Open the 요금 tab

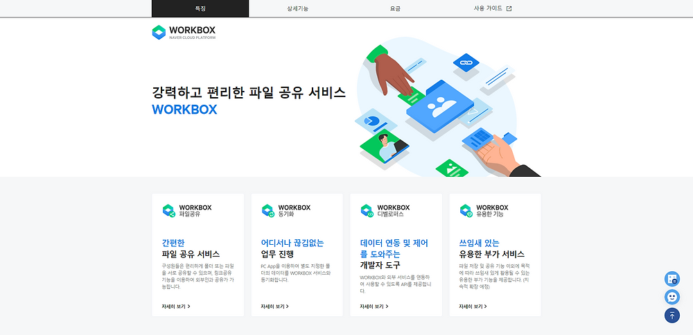pyautogui.click(x=395, y=8)
